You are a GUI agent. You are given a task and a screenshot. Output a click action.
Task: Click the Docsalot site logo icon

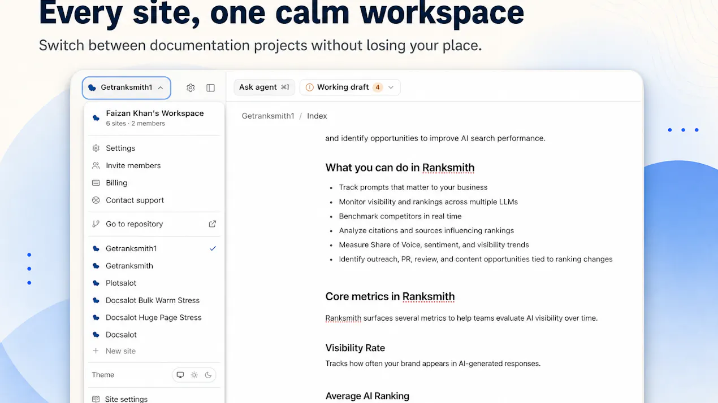(96, 335)
